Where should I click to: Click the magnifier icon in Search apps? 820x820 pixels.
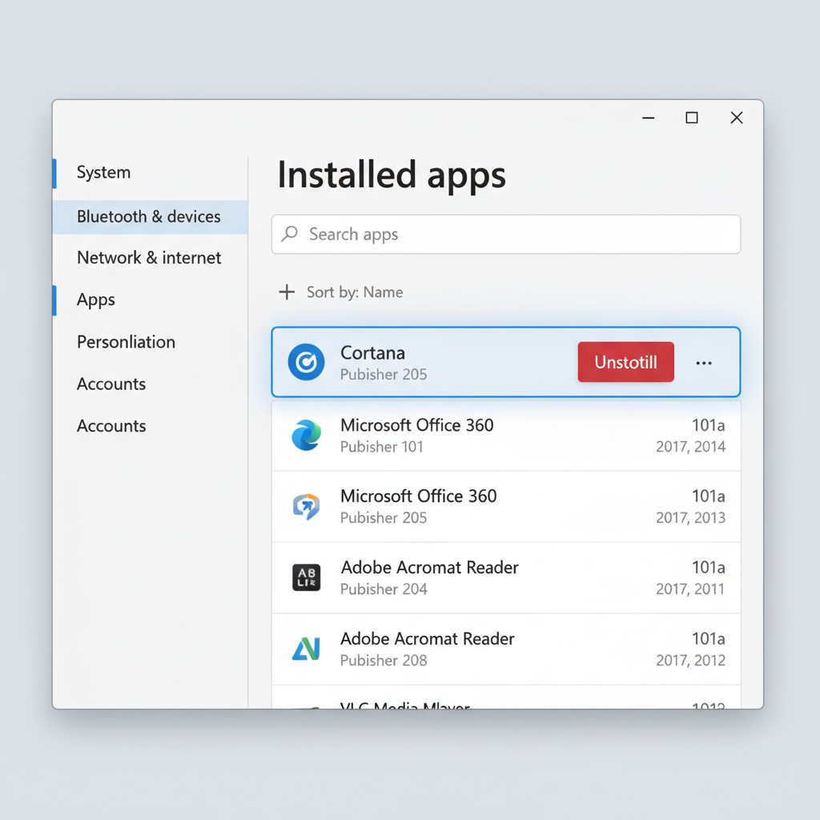290,234
